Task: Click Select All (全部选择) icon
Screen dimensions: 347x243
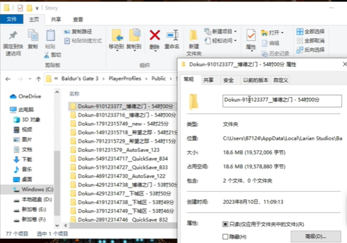Action: pos(300,32)
